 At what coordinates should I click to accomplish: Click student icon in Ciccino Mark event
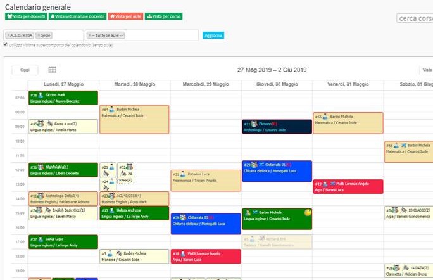click(41, 94)
